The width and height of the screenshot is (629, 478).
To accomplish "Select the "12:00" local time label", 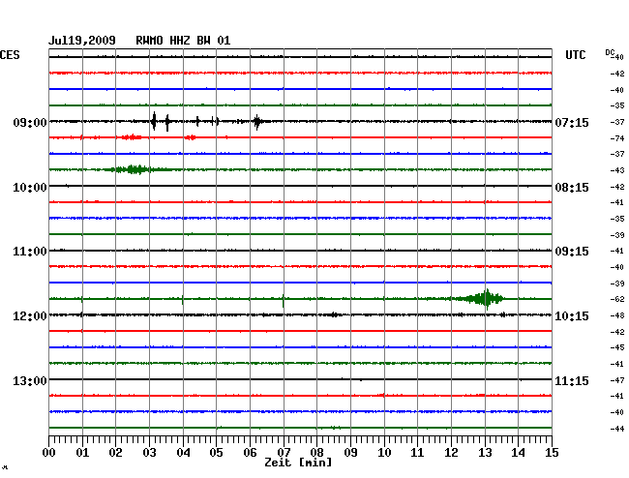I will [30, 316].
